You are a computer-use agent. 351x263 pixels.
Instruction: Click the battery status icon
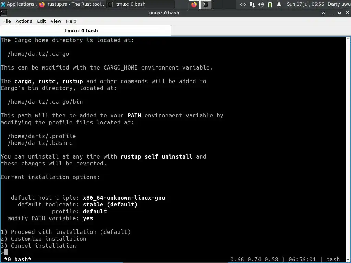point(270,4)
